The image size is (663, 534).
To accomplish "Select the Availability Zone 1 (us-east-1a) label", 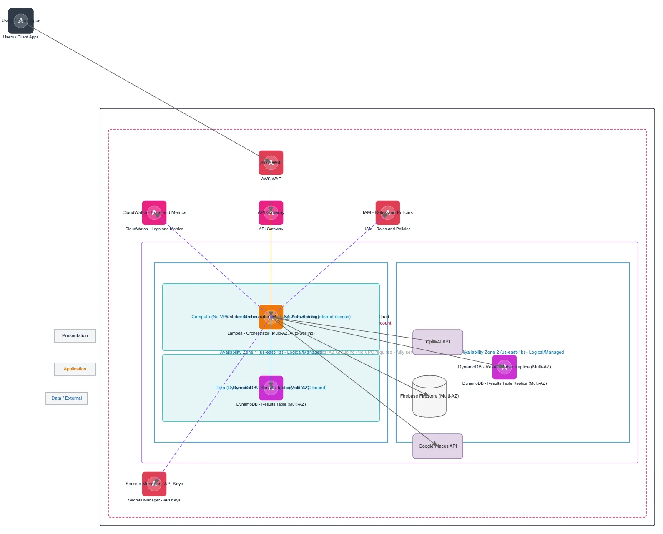I will tap(271, 353).
